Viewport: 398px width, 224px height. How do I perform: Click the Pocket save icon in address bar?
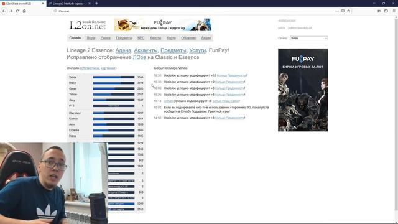pyautogui.click(x=343, y=11)
